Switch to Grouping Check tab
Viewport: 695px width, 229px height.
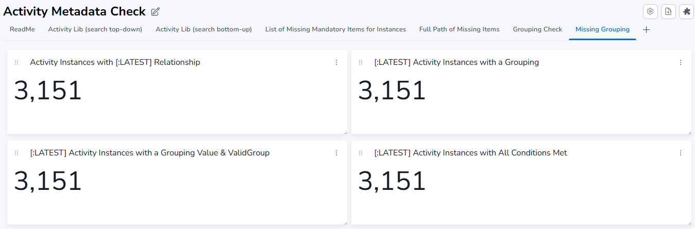coord(537,29)
